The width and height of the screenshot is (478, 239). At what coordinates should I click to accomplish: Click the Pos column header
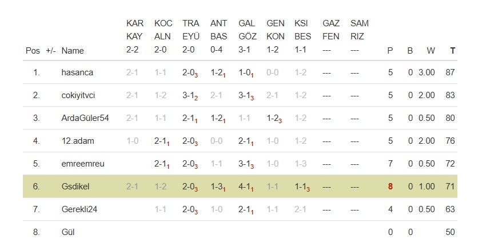[x=33, y=50]
